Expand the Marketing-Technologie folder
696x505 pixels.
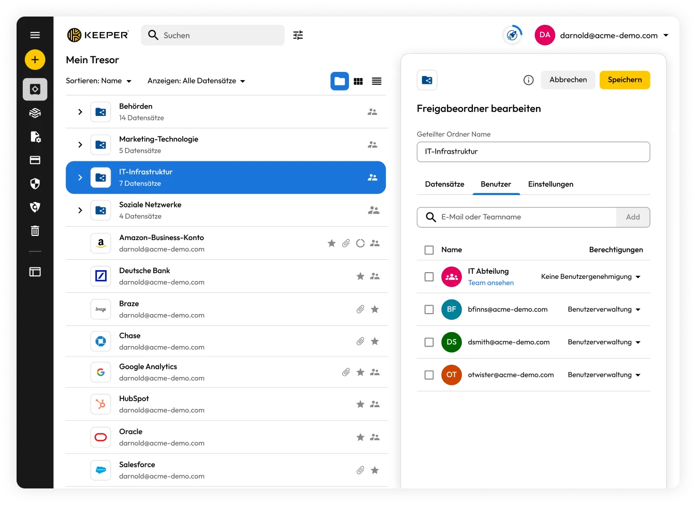pos(80,145)
